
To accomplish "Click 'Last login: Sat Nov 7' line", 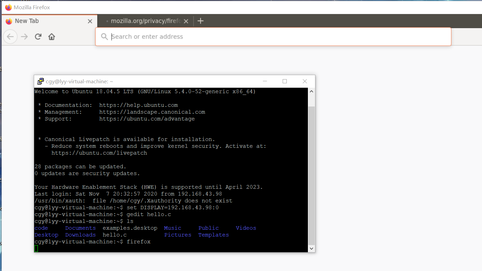I will (x=128, y=194).
